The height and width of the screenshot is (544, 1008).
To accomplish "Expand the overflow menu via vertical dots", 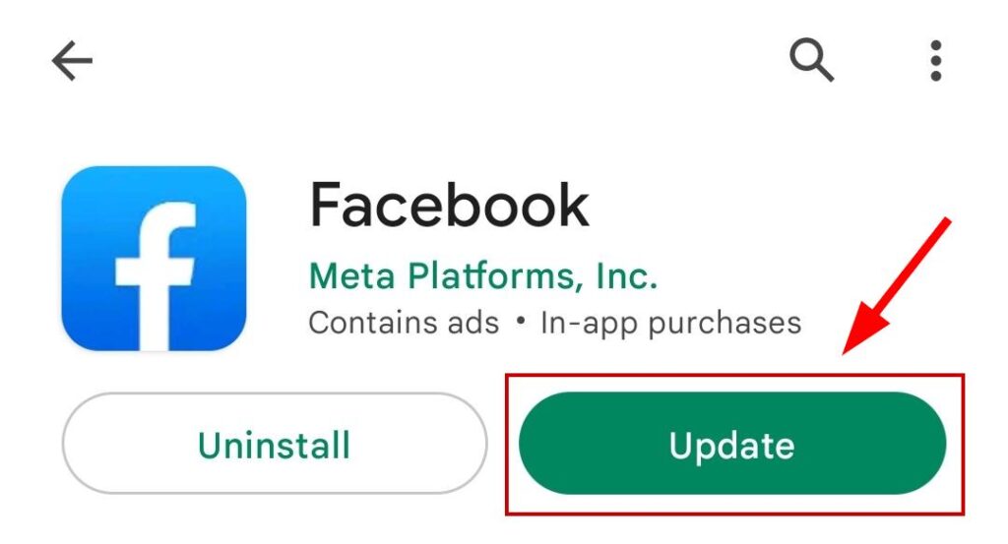I will (936, 61).
